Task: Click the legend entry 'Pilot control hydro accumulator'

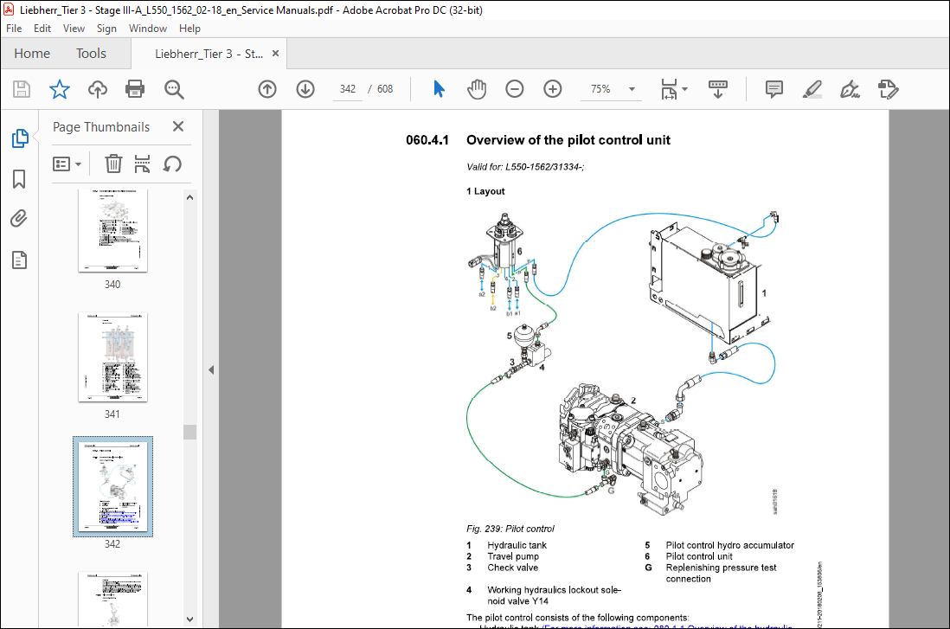Action: 729,545
